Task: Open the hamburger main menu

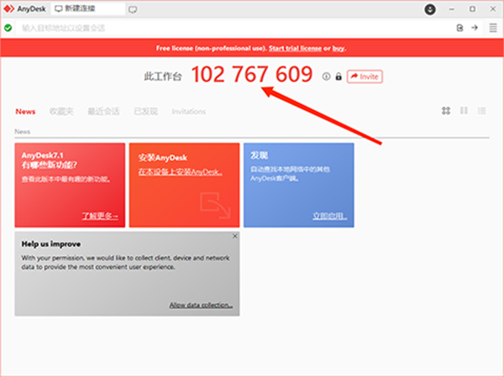Action: pyautogui.click(x=493, y=28)
